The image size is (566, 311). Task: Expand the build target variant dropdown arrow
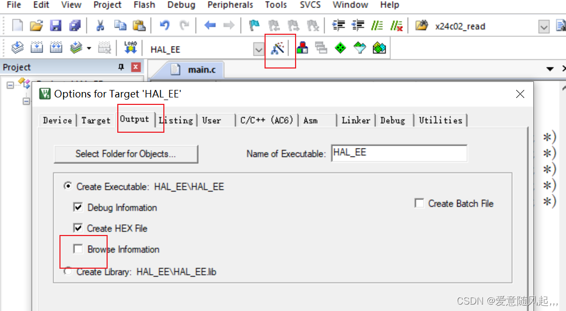pyautogui.click(x=89, y=48)
